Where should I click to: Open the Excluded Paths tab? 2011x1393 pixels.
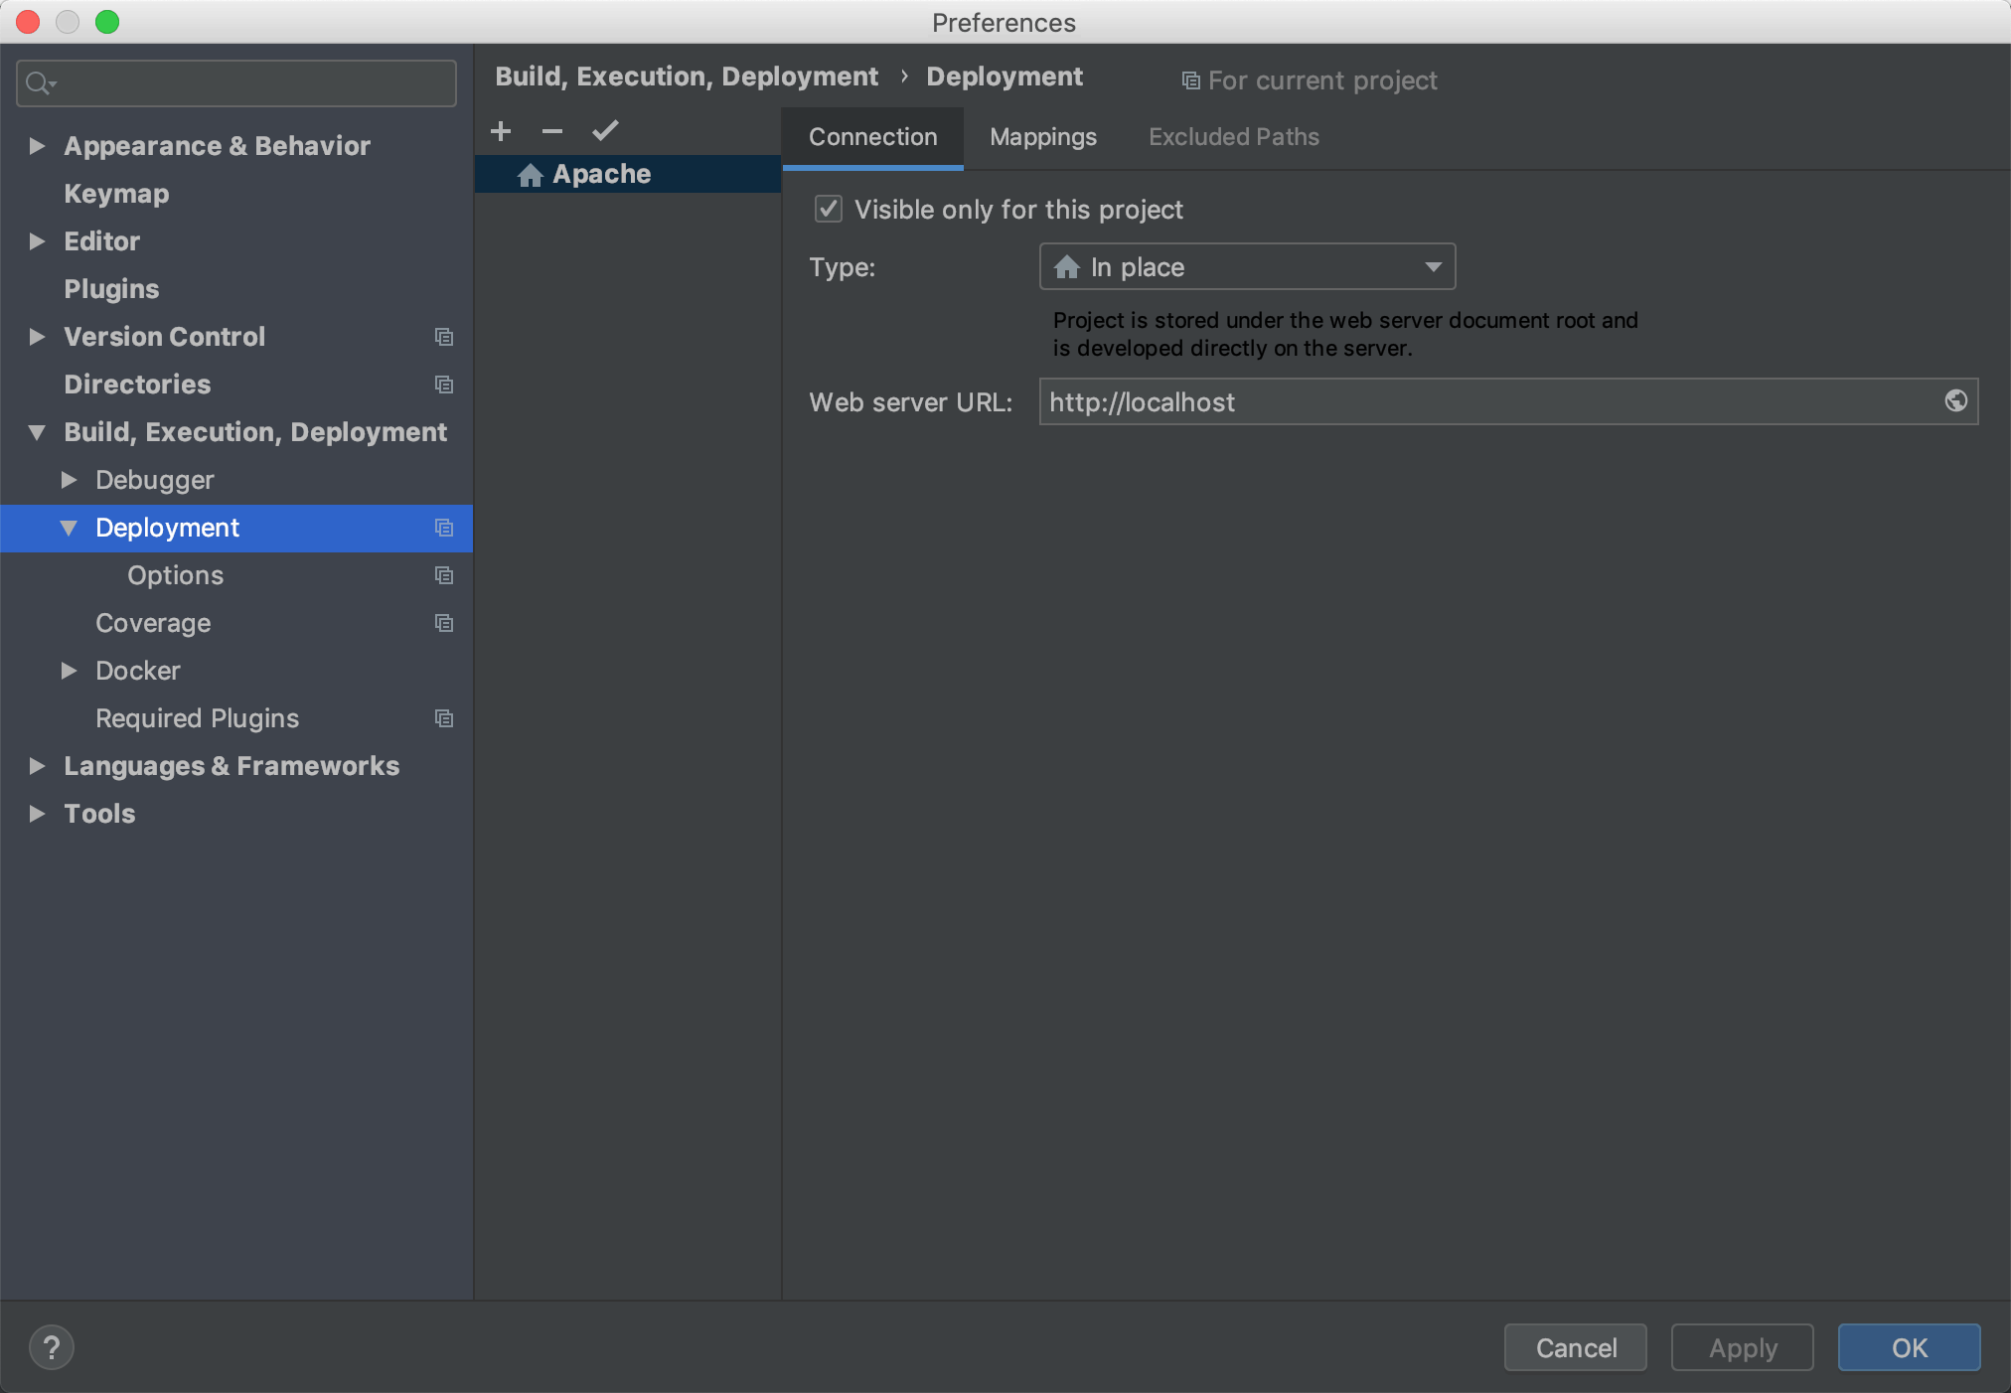click(1233, 137)
